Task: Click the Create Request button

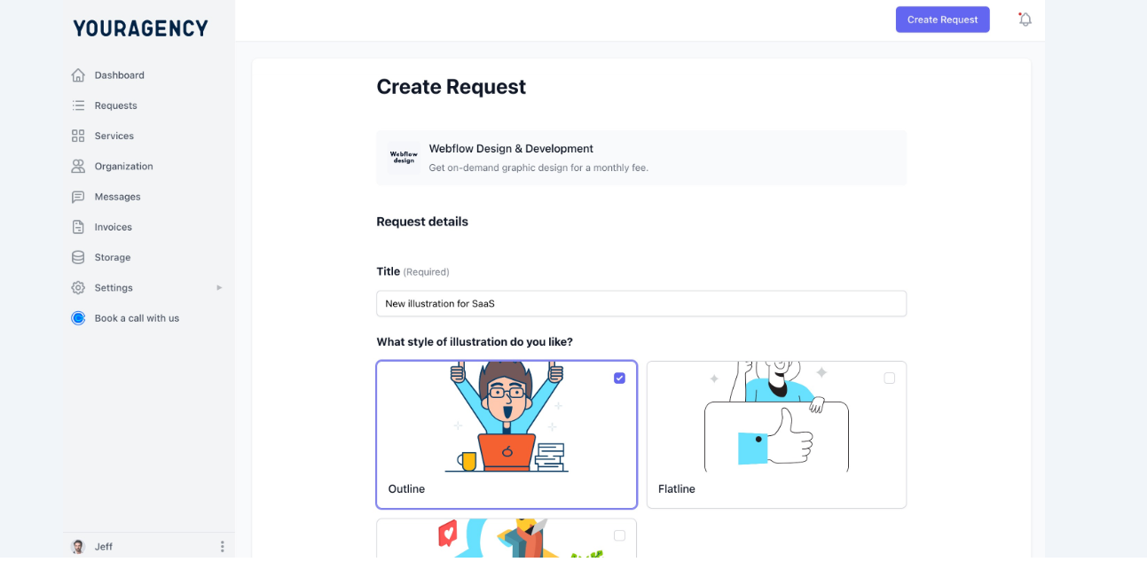Action: pyautogui.click(x=942, y=20)
